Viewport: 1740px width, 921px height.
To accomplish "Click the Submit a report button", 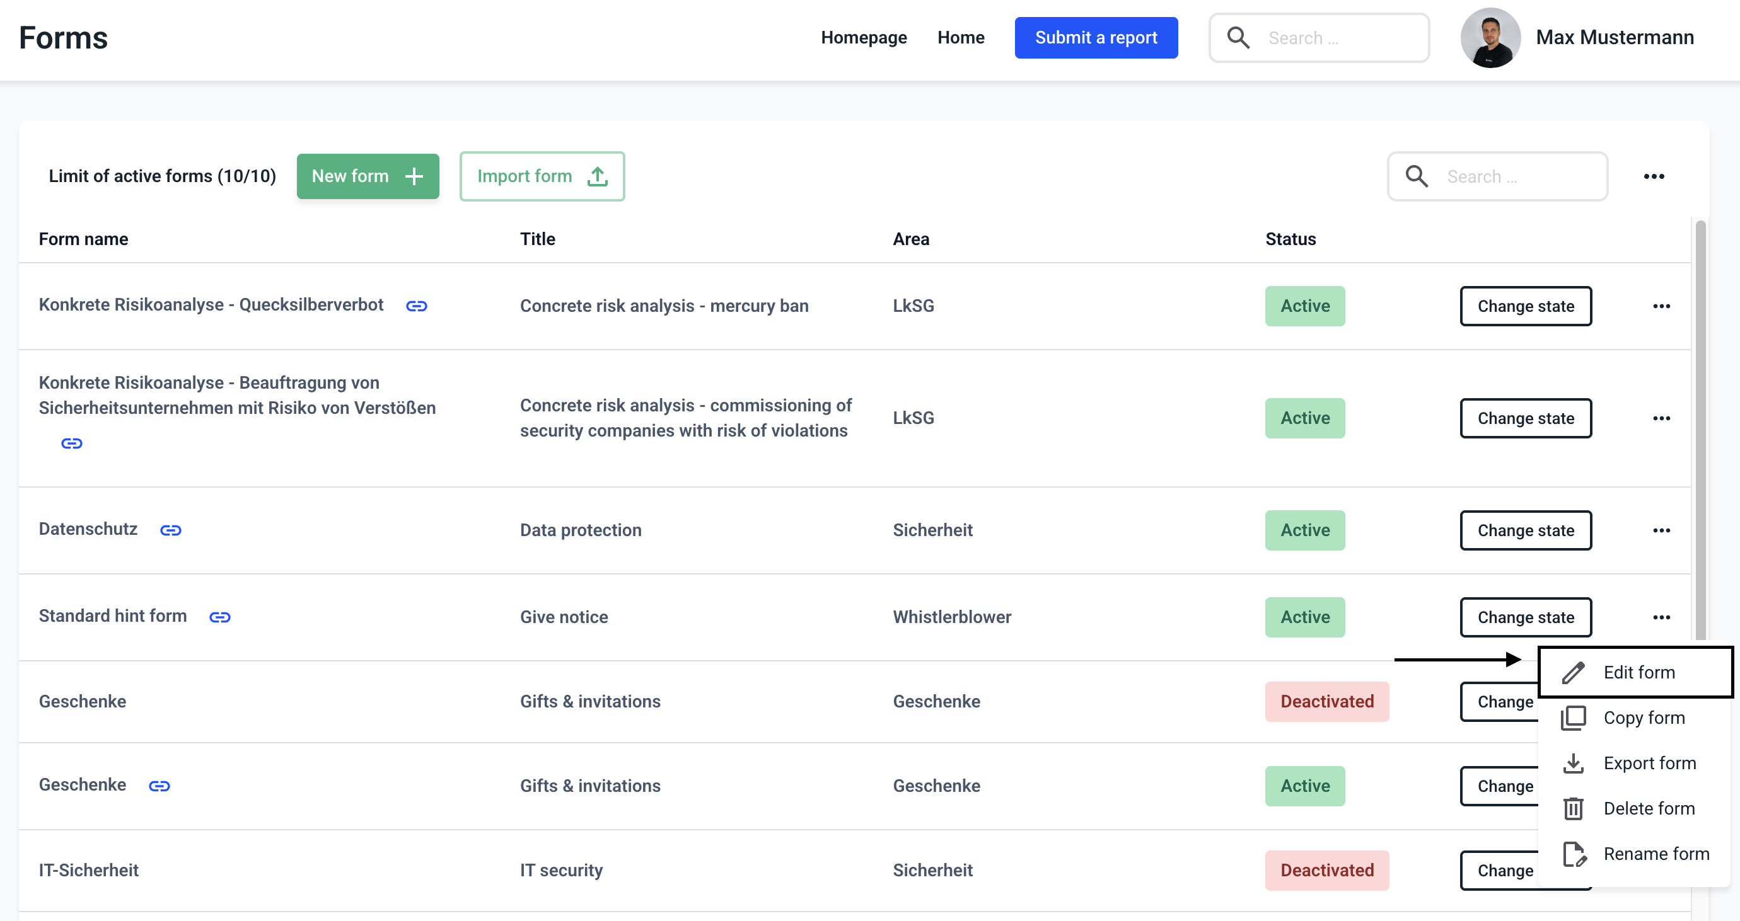I will (1096, 38).
